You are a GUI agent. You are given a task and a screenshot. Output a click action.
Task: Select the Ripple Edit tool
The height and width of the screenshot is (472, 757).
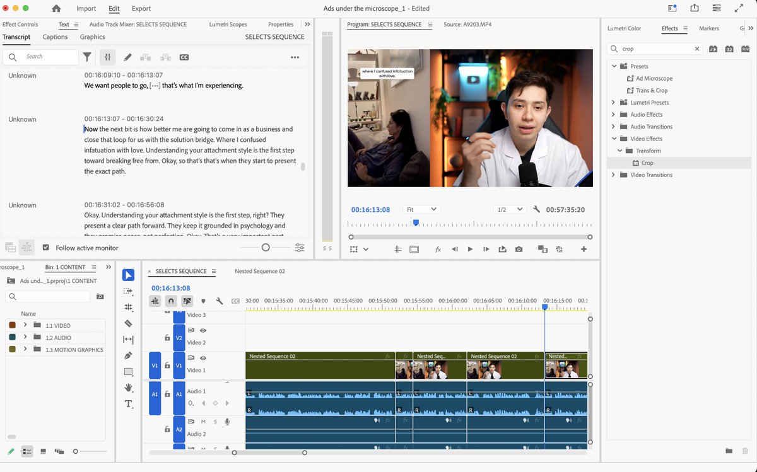pyautogui.click(x=128, y=307)
